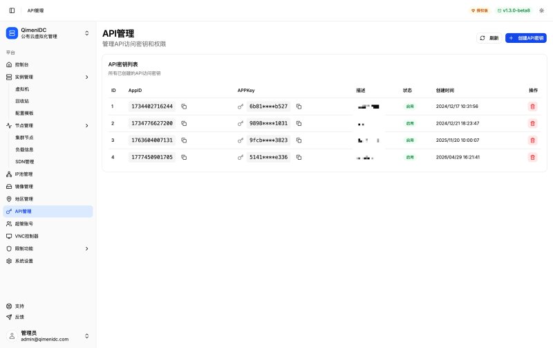Screen dimensions: 553x348
Task: Click the 启用 status badge in row 4
Action: pyautogui.click(x=410, y=157)
